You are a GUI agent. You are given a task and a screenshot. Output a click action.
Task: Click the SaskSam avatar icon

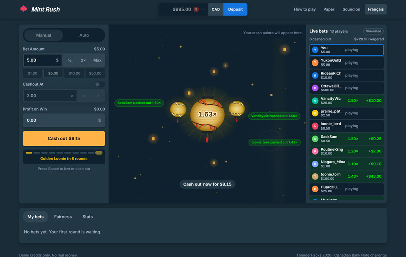[315, 139]
